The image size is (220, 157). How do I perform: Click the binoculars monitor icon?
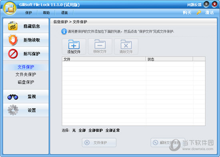[x=13, y=97]
